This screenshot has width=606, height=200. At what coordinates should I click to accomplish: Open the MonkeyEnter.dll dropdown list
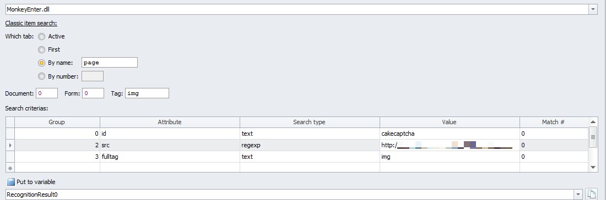593,9
